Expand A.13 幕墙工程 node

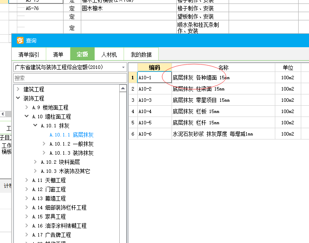pyautogui.click(x=27, y=198)
